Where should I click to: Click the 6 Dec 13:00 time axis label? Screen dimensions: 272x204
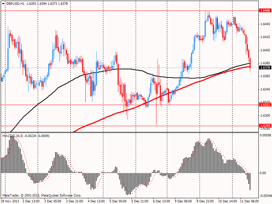(x=162, y=201)
